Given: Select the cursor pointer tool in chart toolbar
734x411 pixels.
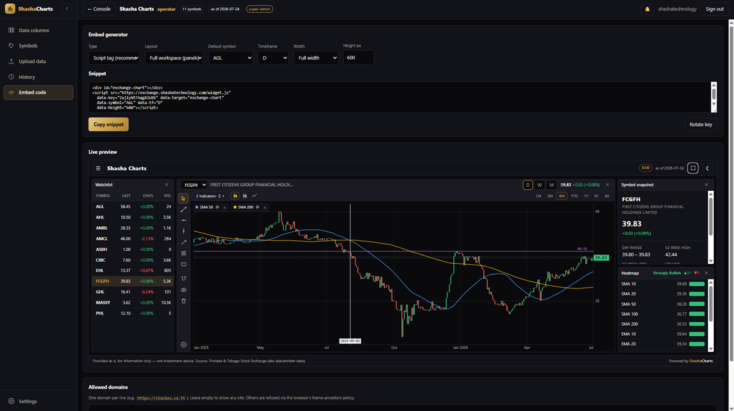Looking at the screenshot, I should pos(183,198).
